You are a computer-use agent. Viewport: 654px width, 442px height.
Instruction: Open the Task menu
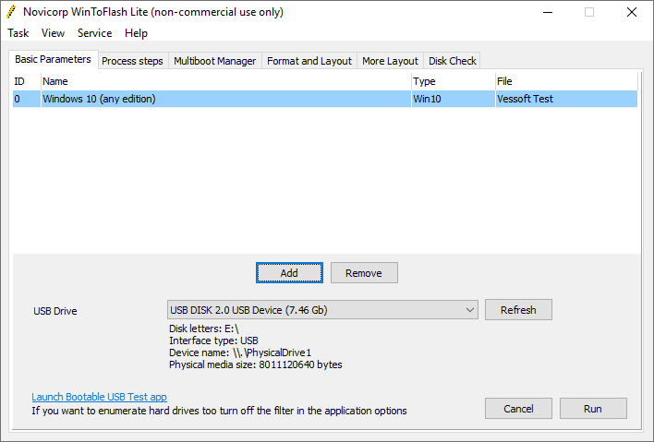(18, 33)
